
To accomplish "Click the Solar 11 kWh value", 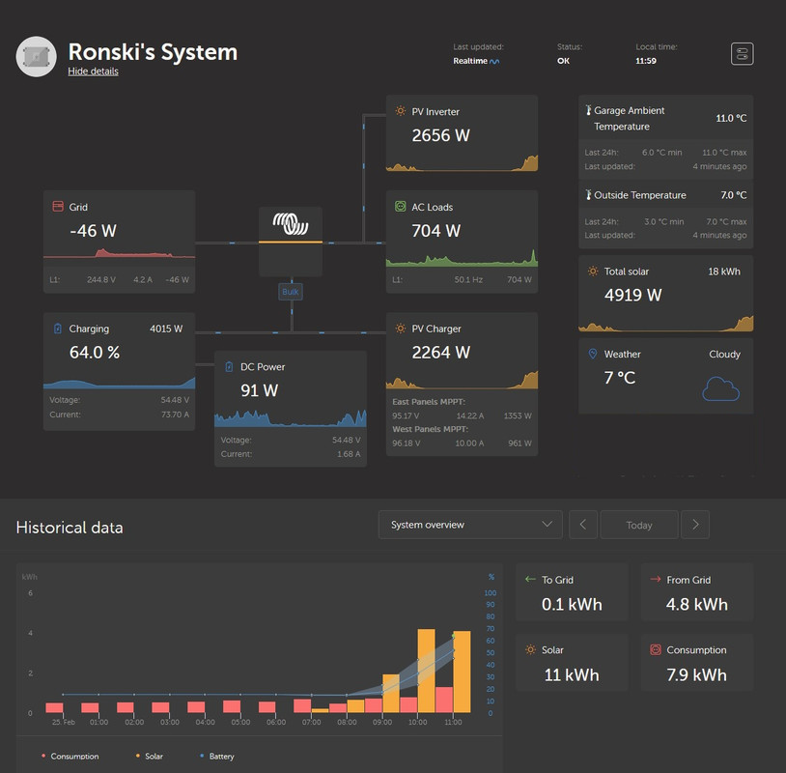I will (572, 674).
